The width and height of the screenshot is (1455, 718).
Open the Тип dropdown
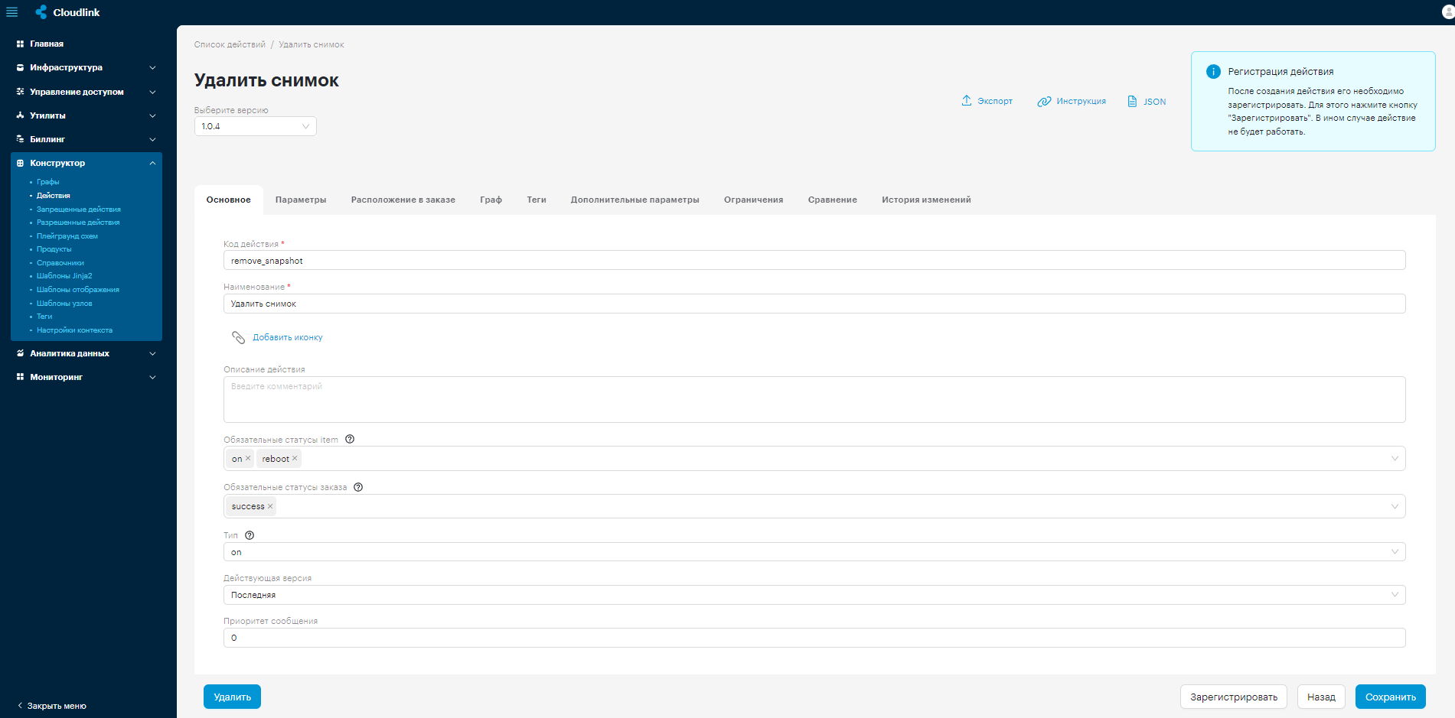tap(814, 552)
